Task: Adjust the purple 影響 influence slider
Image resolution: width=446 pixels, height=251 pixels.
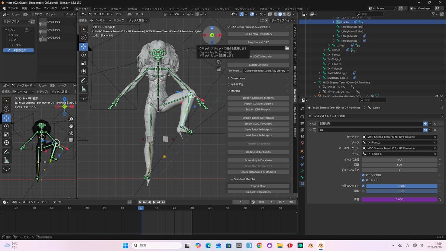Action: 399,199
